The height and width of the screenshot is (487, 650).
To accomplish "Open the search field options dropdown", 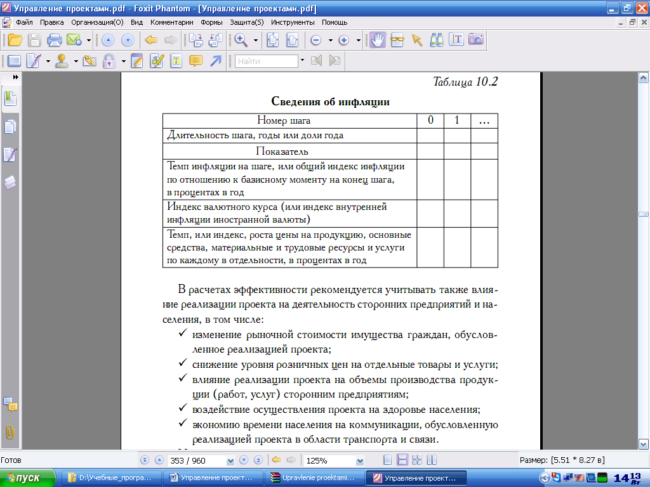I will click(x=302, y=60).
